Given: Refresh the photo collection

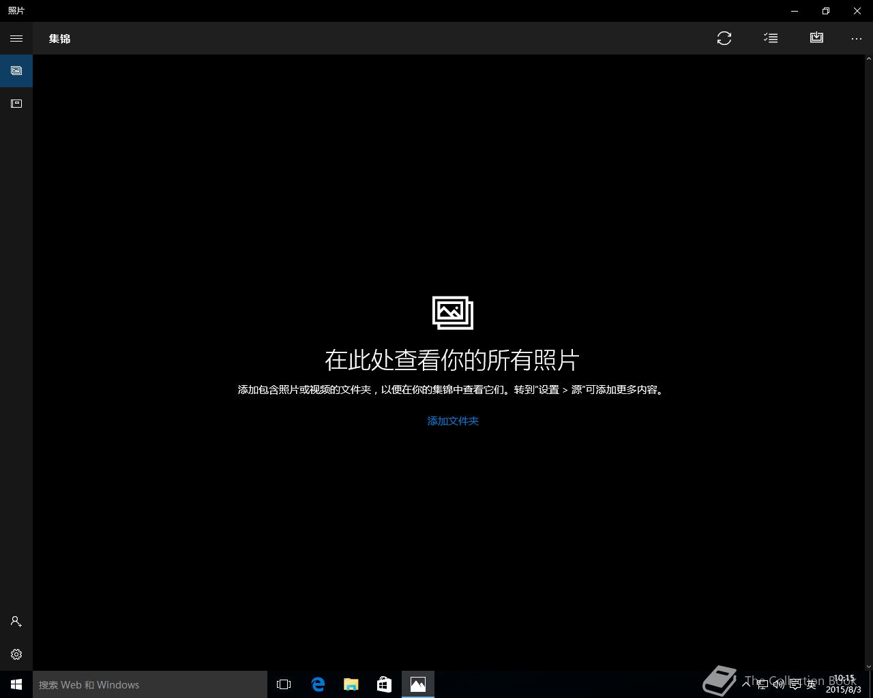Looking at the screenshot, I should click(x=724, y=38).
